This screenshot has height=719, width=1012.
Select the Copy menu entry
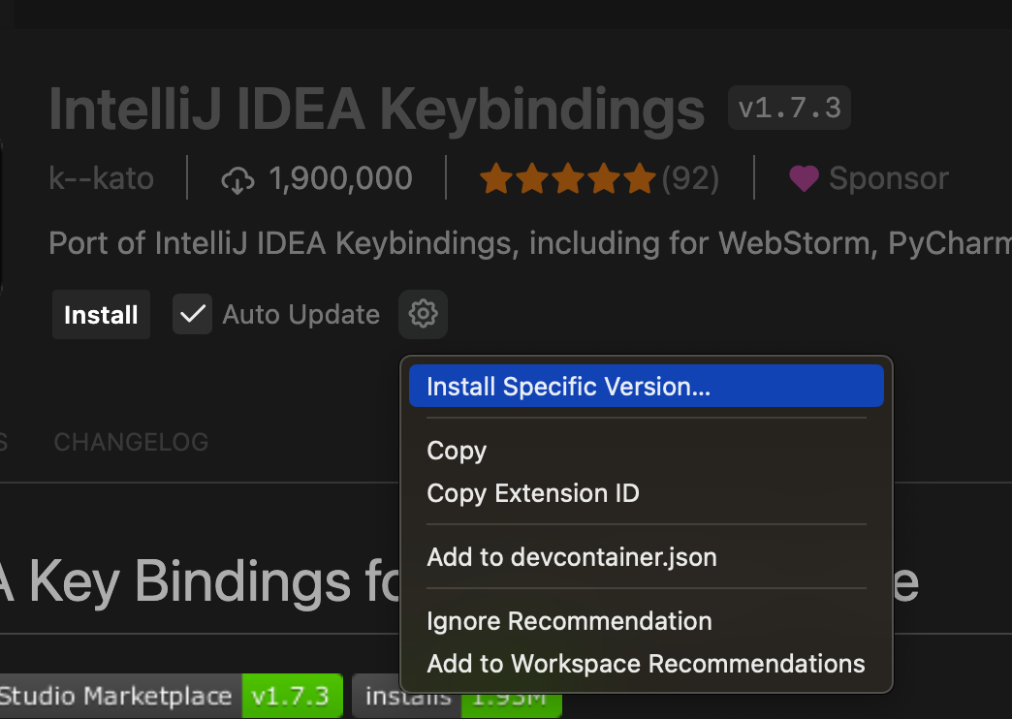click(x=457, y=451)
